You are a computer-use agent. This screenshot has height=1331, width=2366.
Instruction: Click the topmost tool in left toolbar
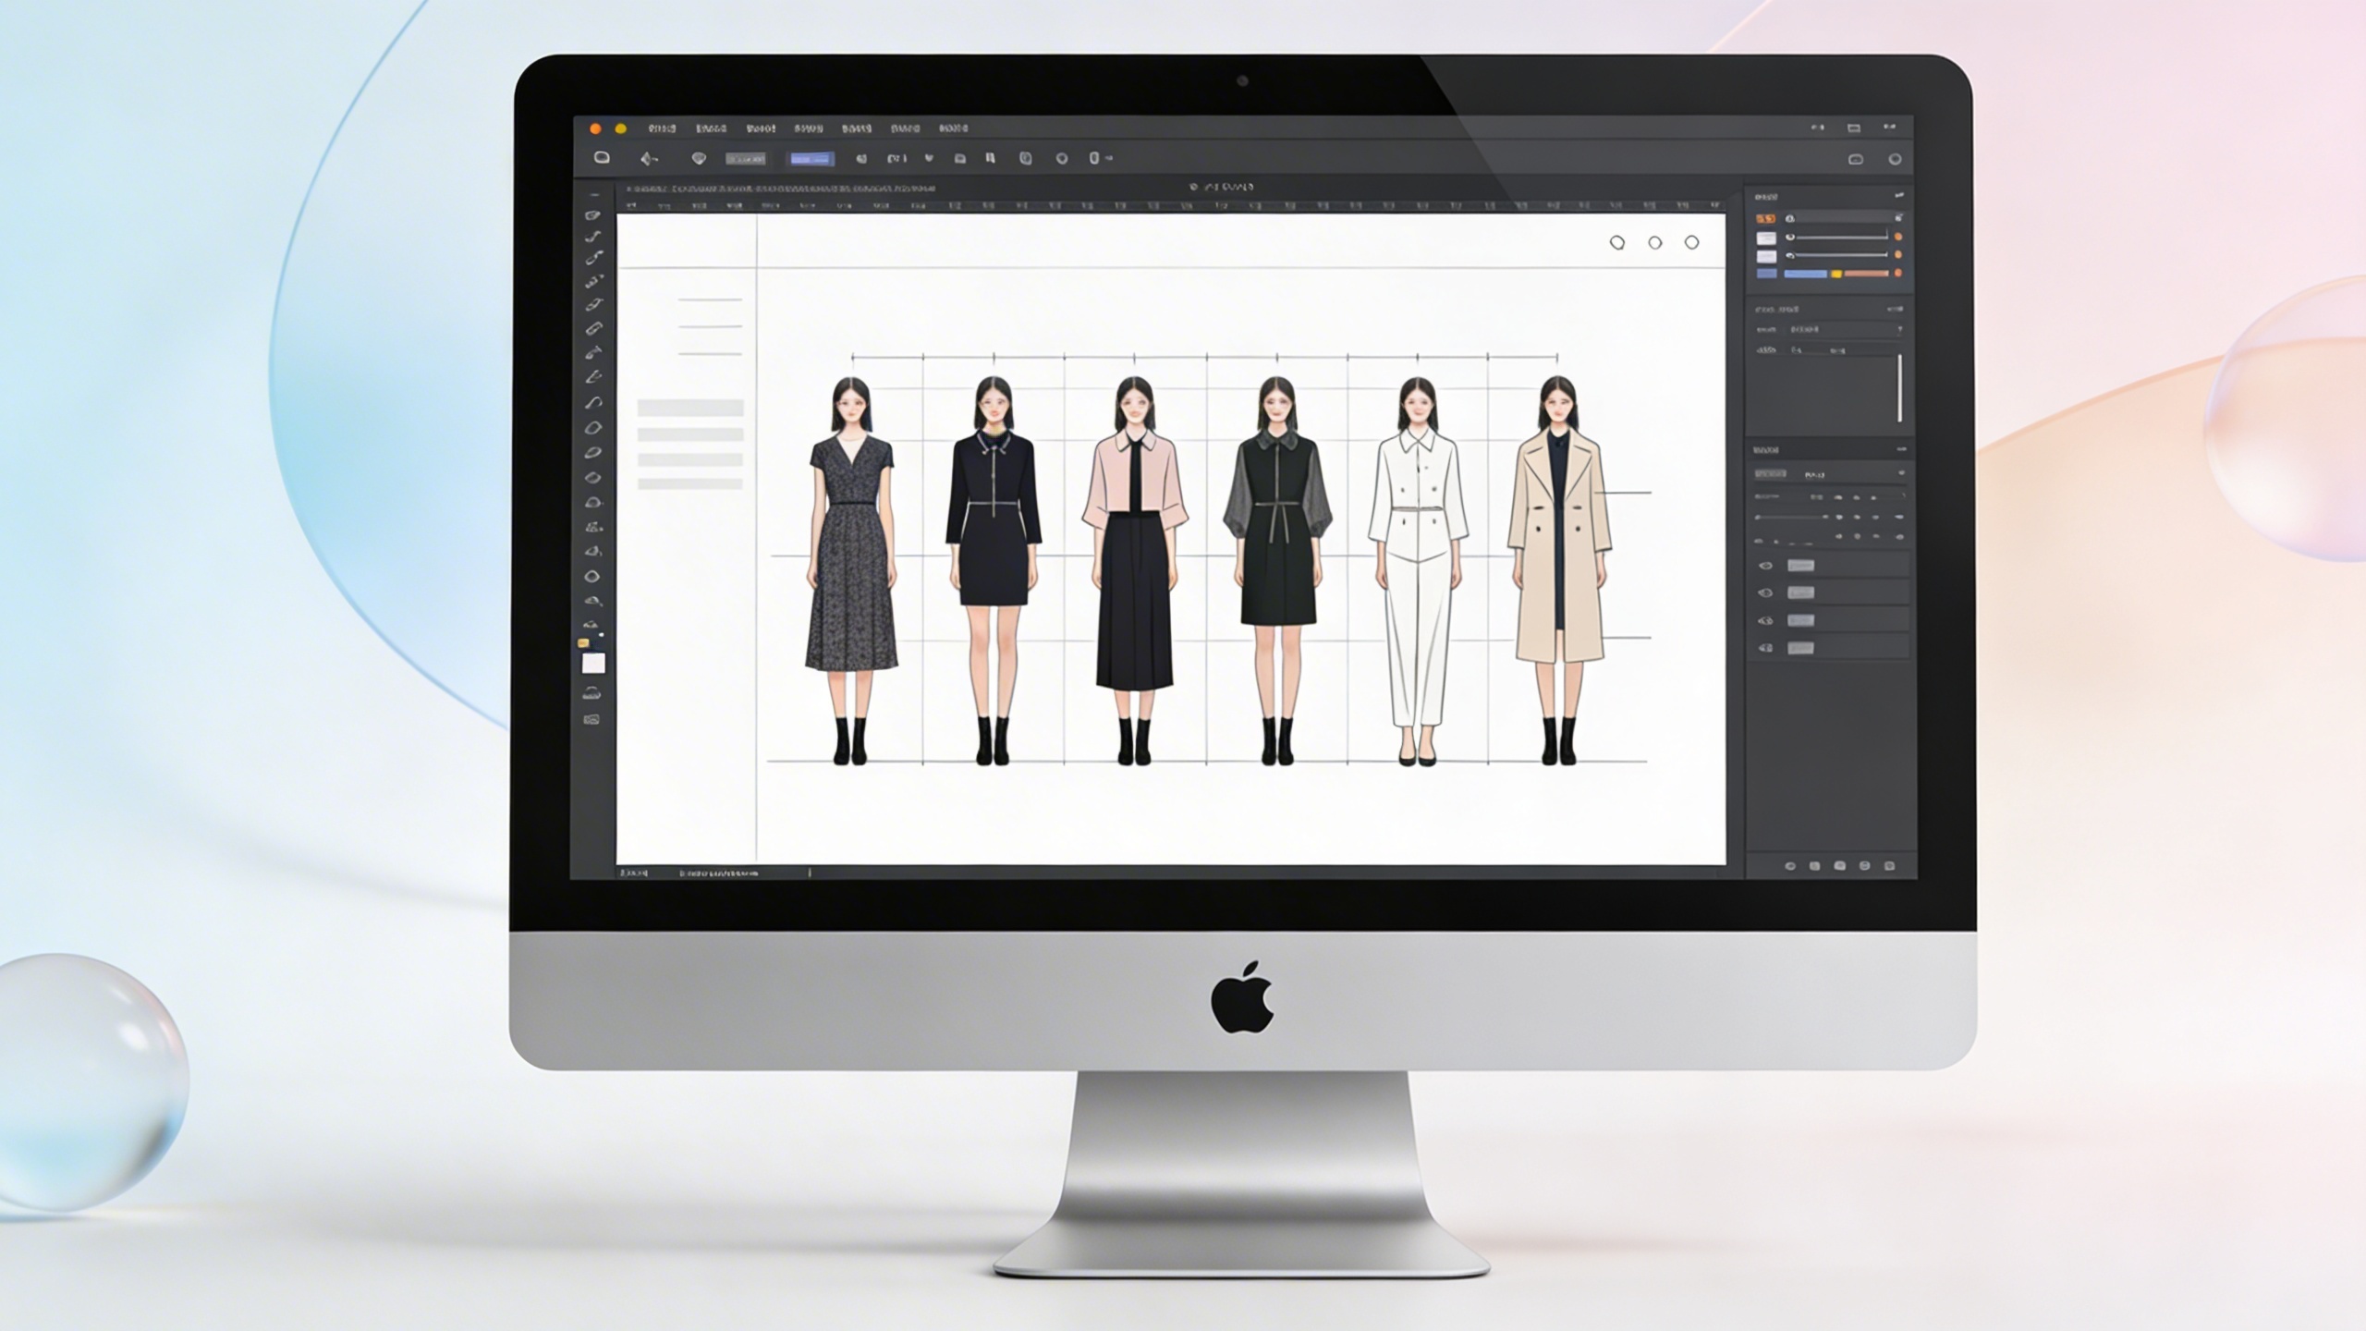click(592, 215)
